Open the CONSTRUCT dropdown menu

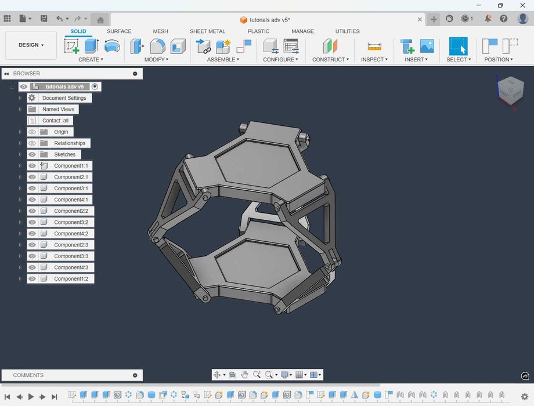pos(331,60)
